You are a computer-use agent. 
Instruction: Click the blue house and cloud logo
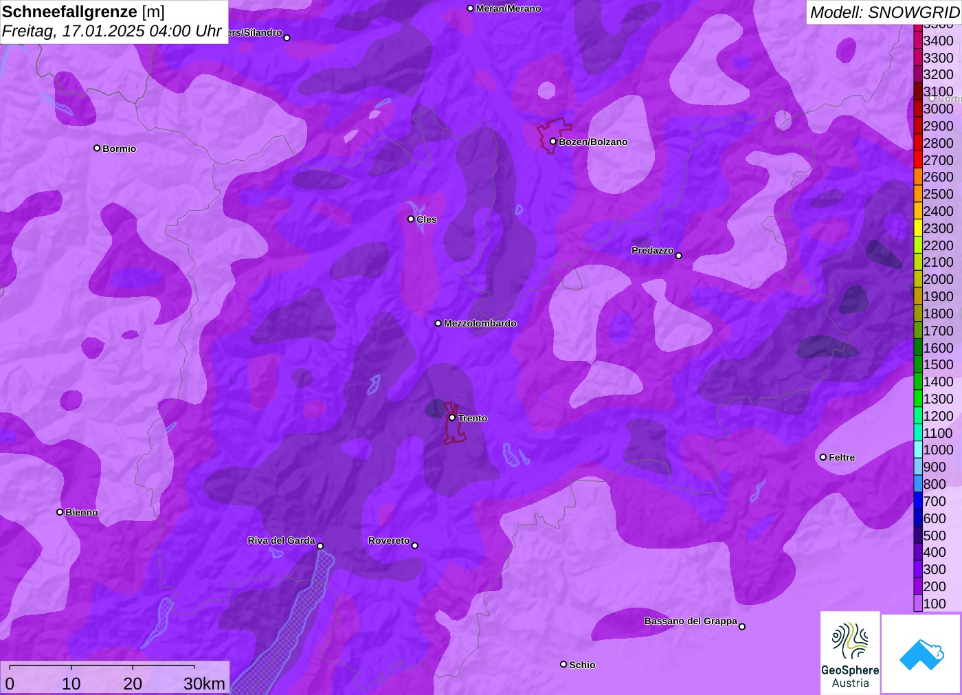pos(921,654)
